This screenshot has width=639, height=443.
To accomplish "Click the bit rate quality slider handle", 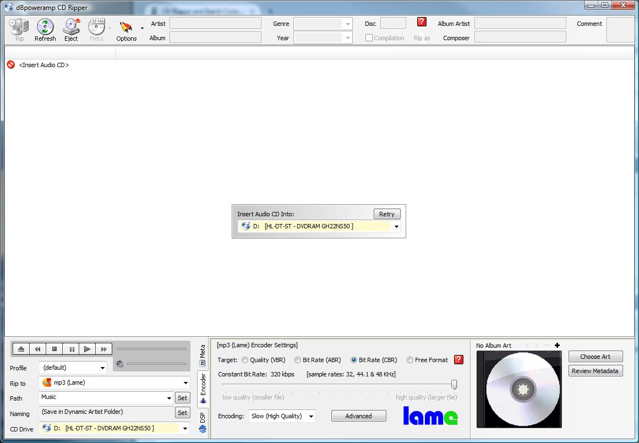I will click(x=454, y=384).
